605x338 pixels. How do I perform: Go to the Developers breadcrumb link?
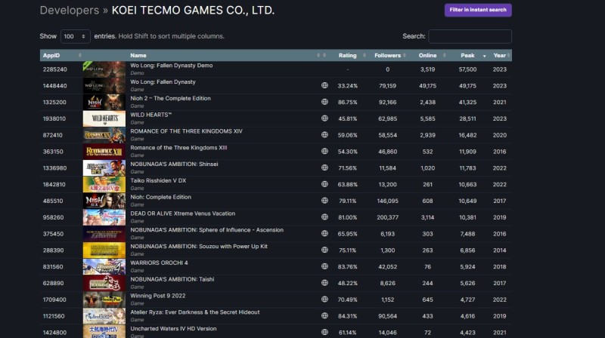tap(70, 11)
